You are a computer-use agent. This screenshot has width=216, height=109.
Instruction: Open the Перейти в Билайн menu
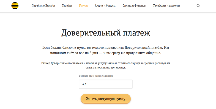pyautogui.click(x=43, y=6)
